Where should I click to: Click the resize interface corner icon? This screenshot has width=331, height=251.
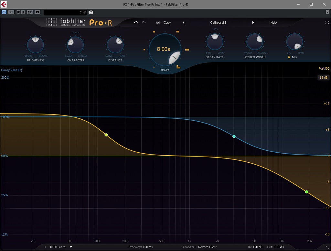(327, 247)
